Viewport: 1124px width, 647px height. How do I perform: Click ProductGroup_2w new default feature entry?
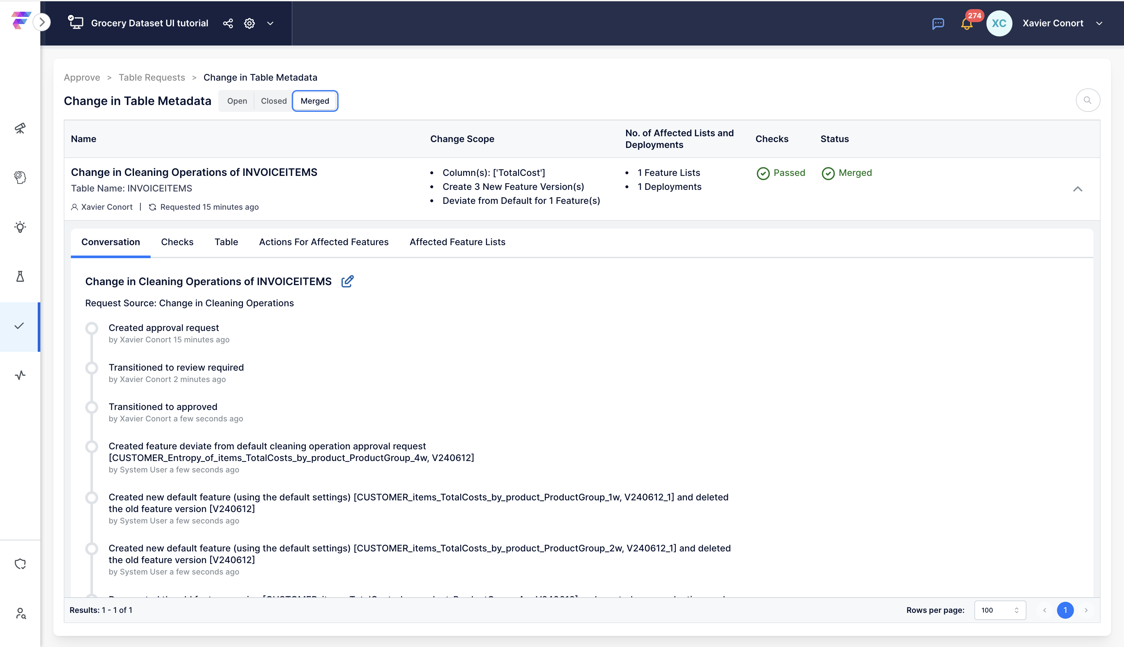pos(420,554)
